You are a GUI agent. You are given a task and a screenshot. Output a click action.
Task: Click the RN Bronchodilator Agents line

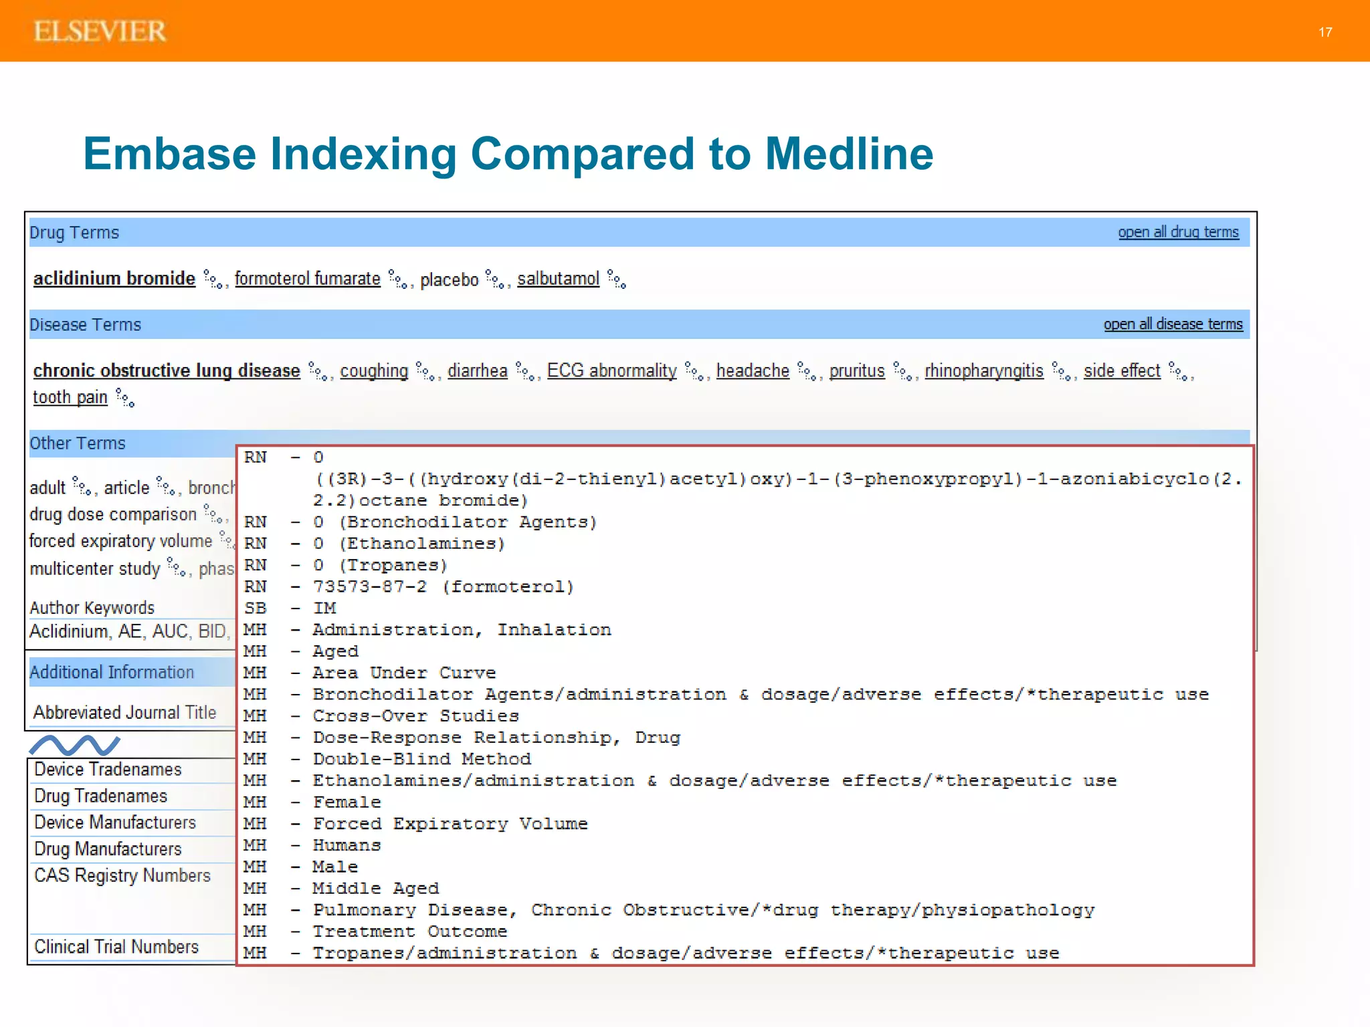pos(421,522)
